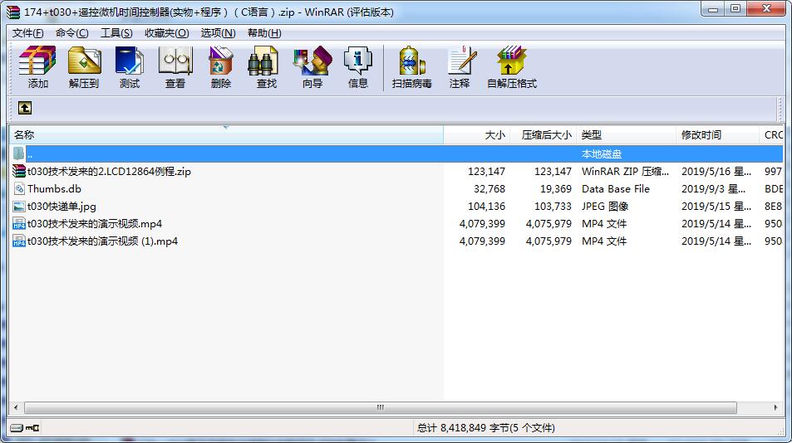Select file name t030技术发来的2.LCD12864例程.zip
The image size is (792, 443).
point(109,172)
